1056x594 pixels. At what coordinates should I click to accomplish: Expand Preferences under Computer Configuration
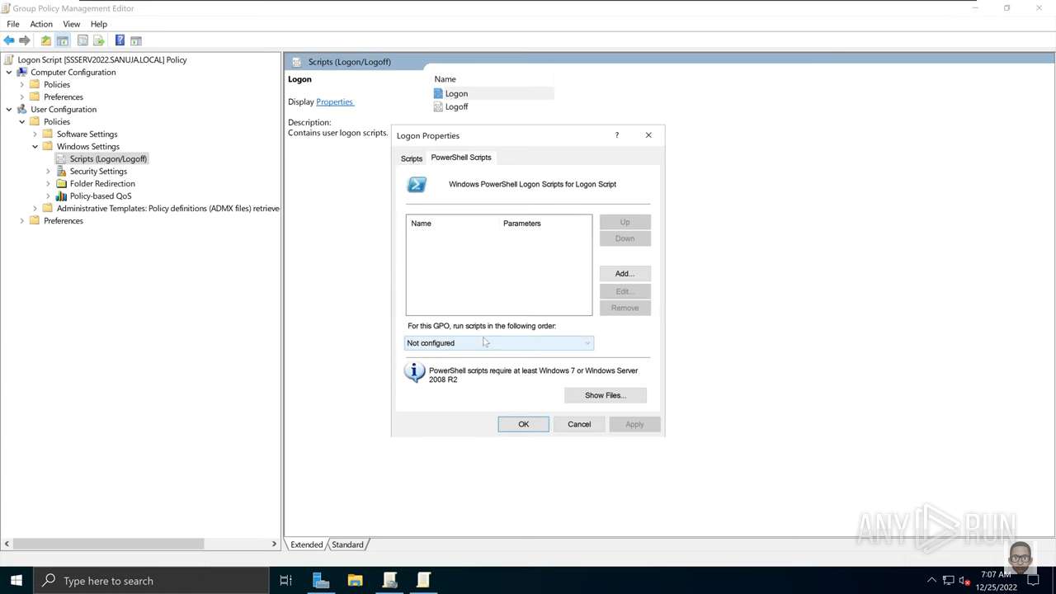pos(22,97)
